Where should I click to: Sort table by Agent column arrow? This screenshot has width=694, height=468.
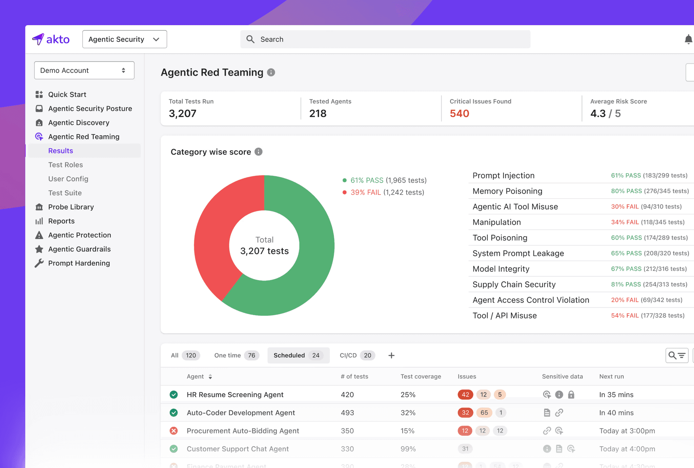(x=210, y=377)
